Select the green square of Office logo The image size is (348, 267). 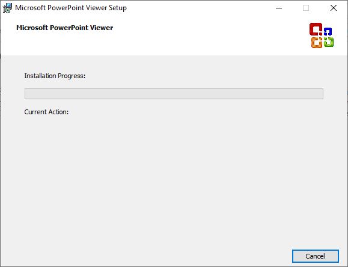329,42
